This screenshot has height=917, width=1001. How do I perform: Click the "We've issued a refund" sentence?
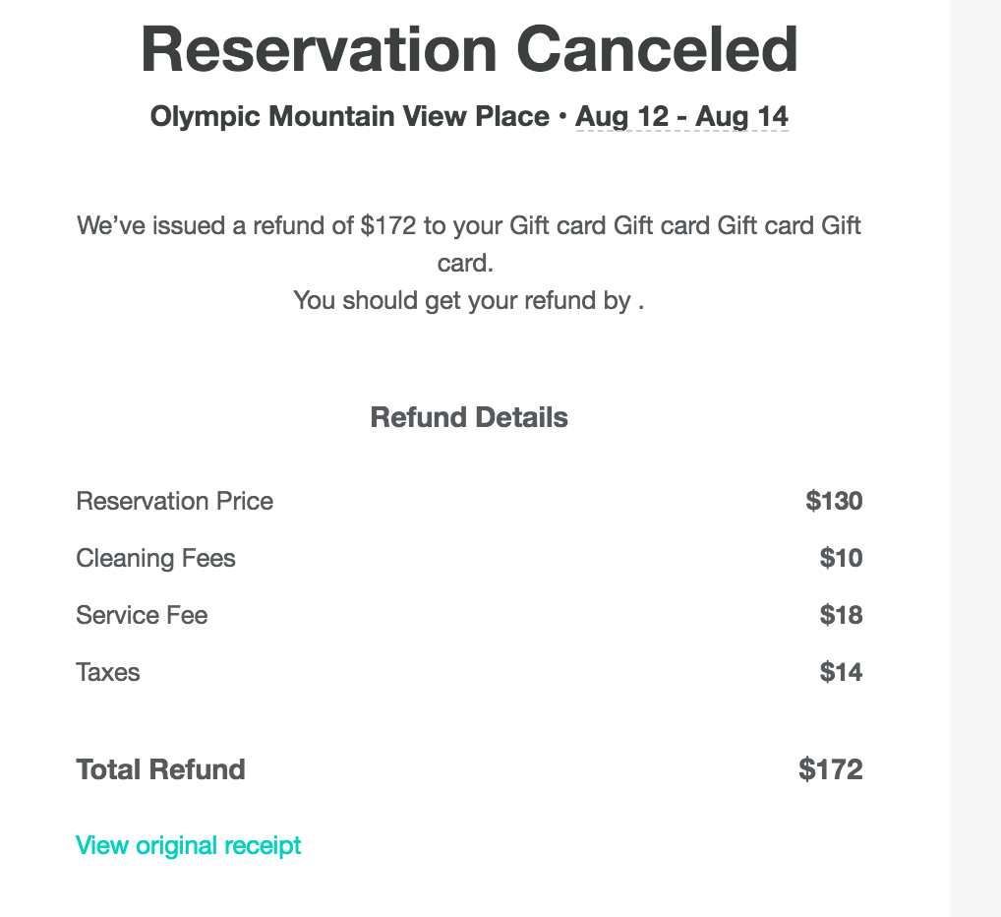[x=468, y=225]
